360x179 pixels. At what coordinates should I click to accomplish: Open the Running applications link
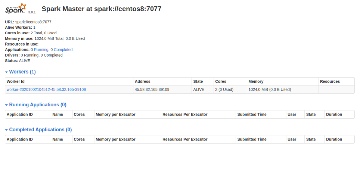pyautogui.click(x=41, y=50)
